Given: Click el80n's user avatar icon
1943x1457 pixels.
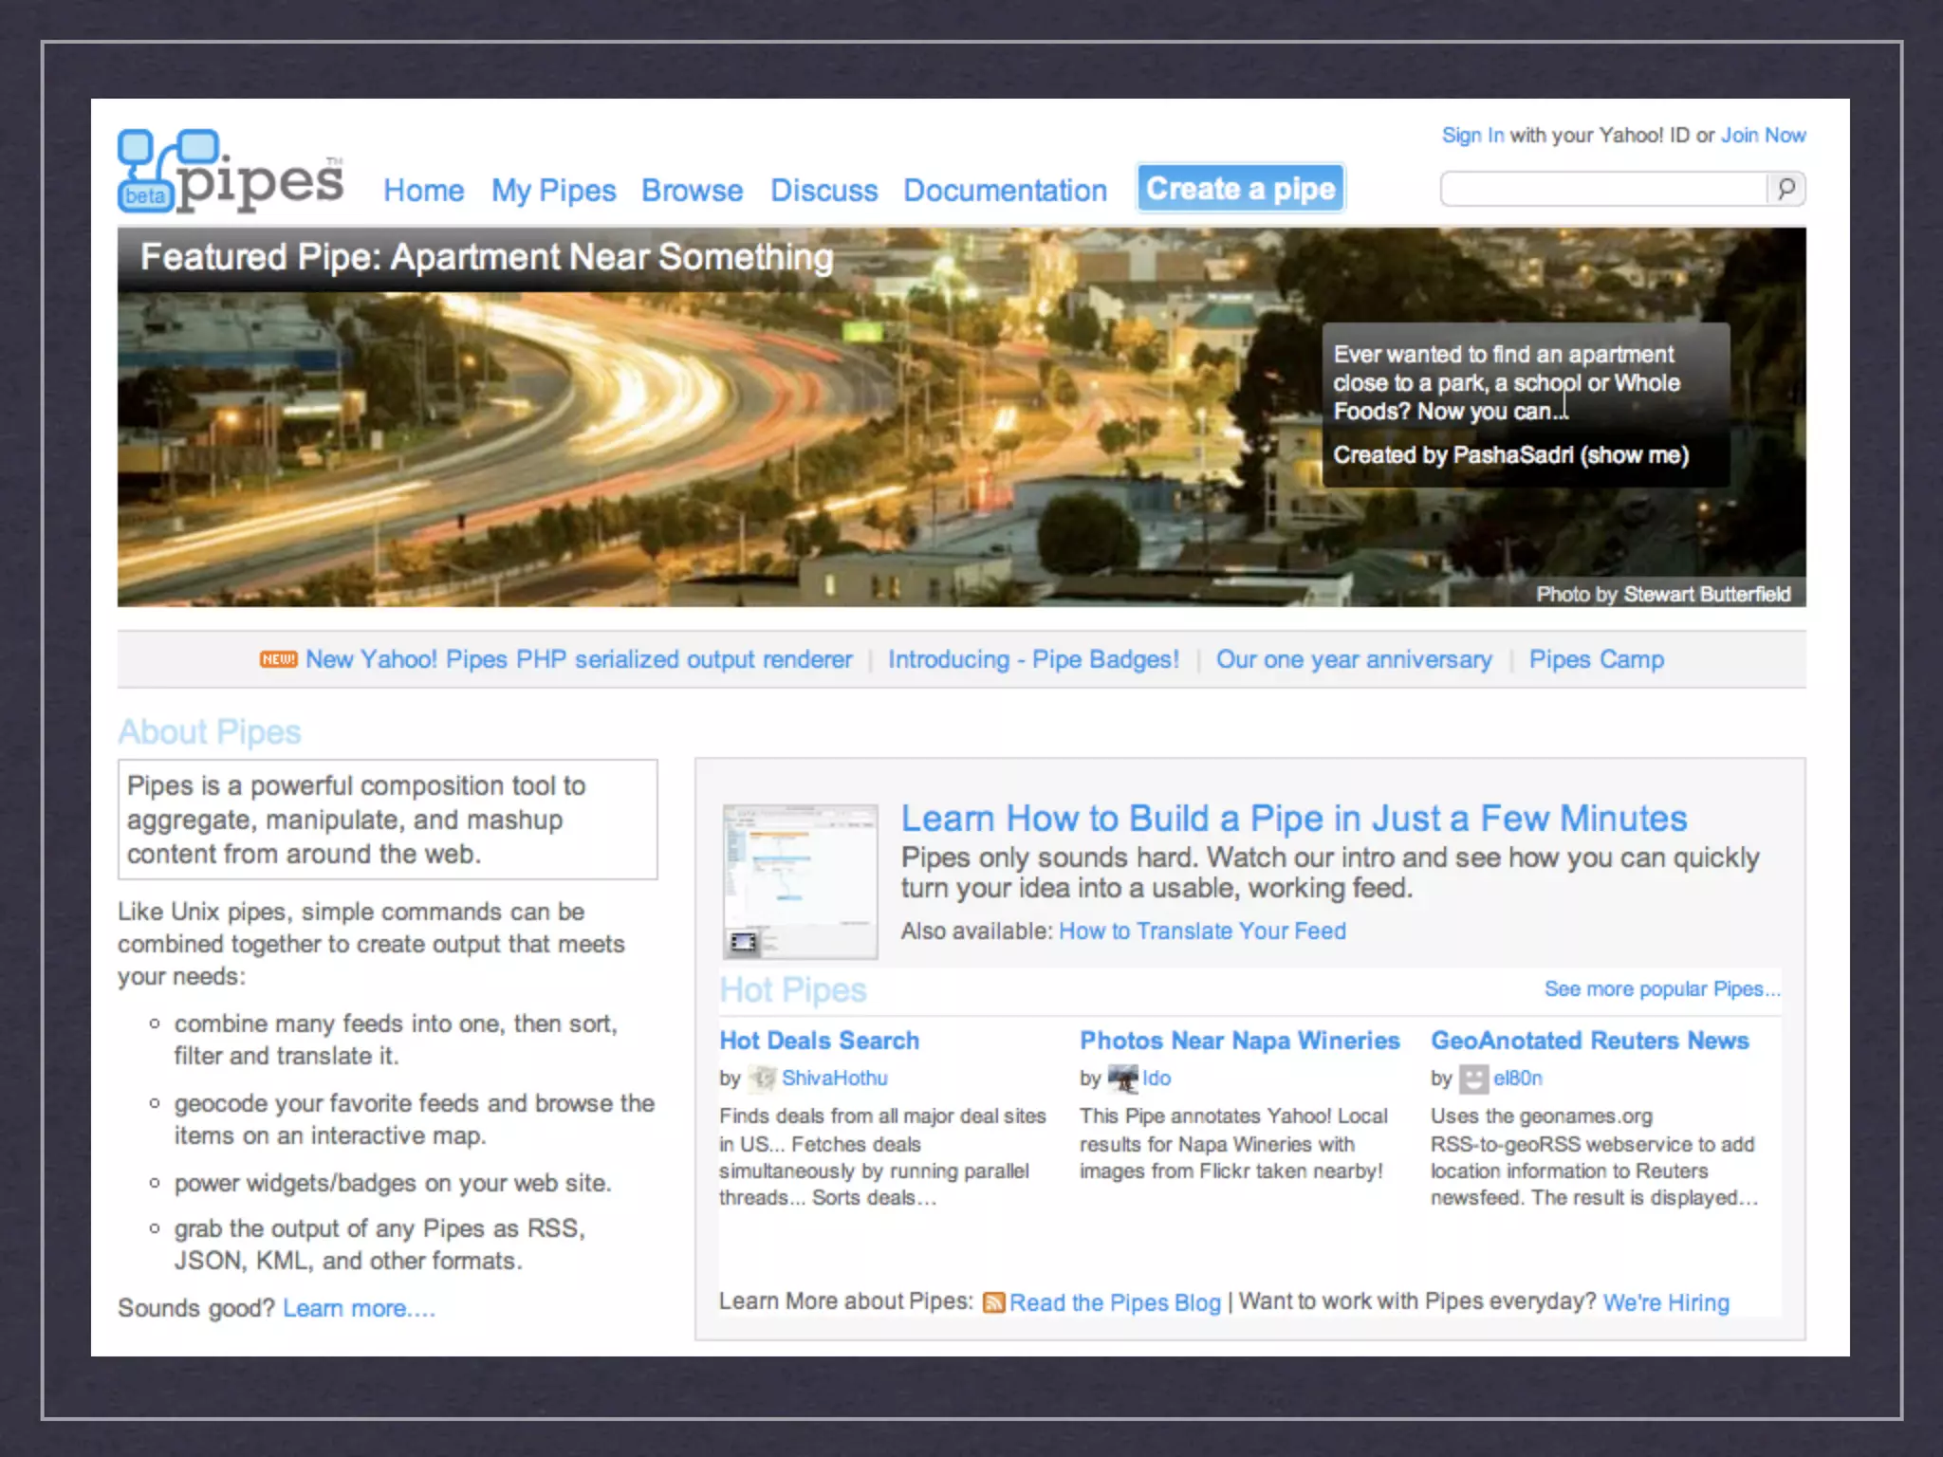Looking at the screenshot, I should tap(1473, 1079).
